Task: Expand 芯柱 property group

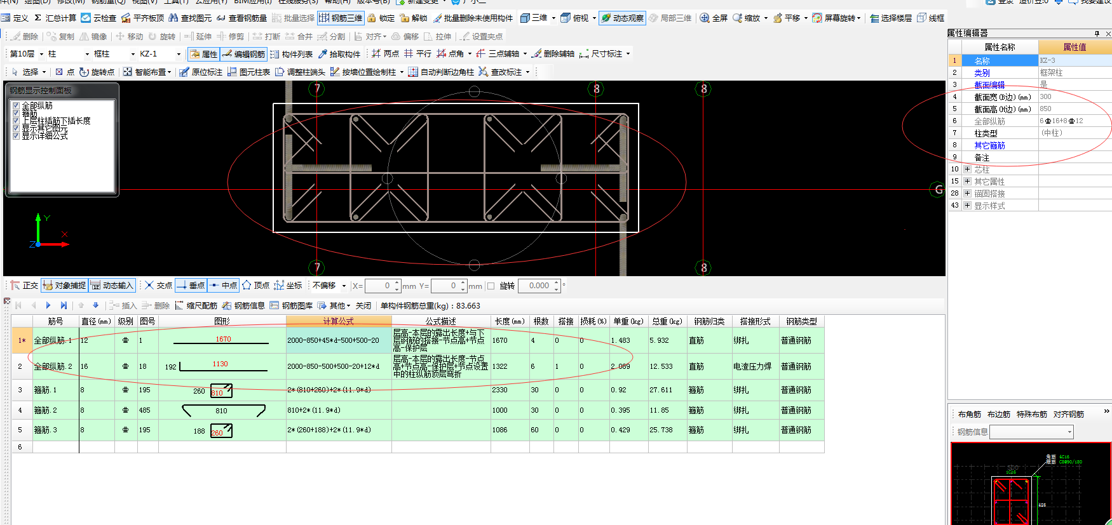Action: (x=967, y=169)
